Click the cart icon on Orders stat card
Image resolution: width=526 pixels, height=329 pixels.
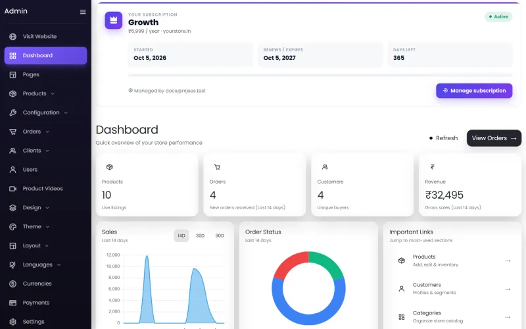coord(218,167)
